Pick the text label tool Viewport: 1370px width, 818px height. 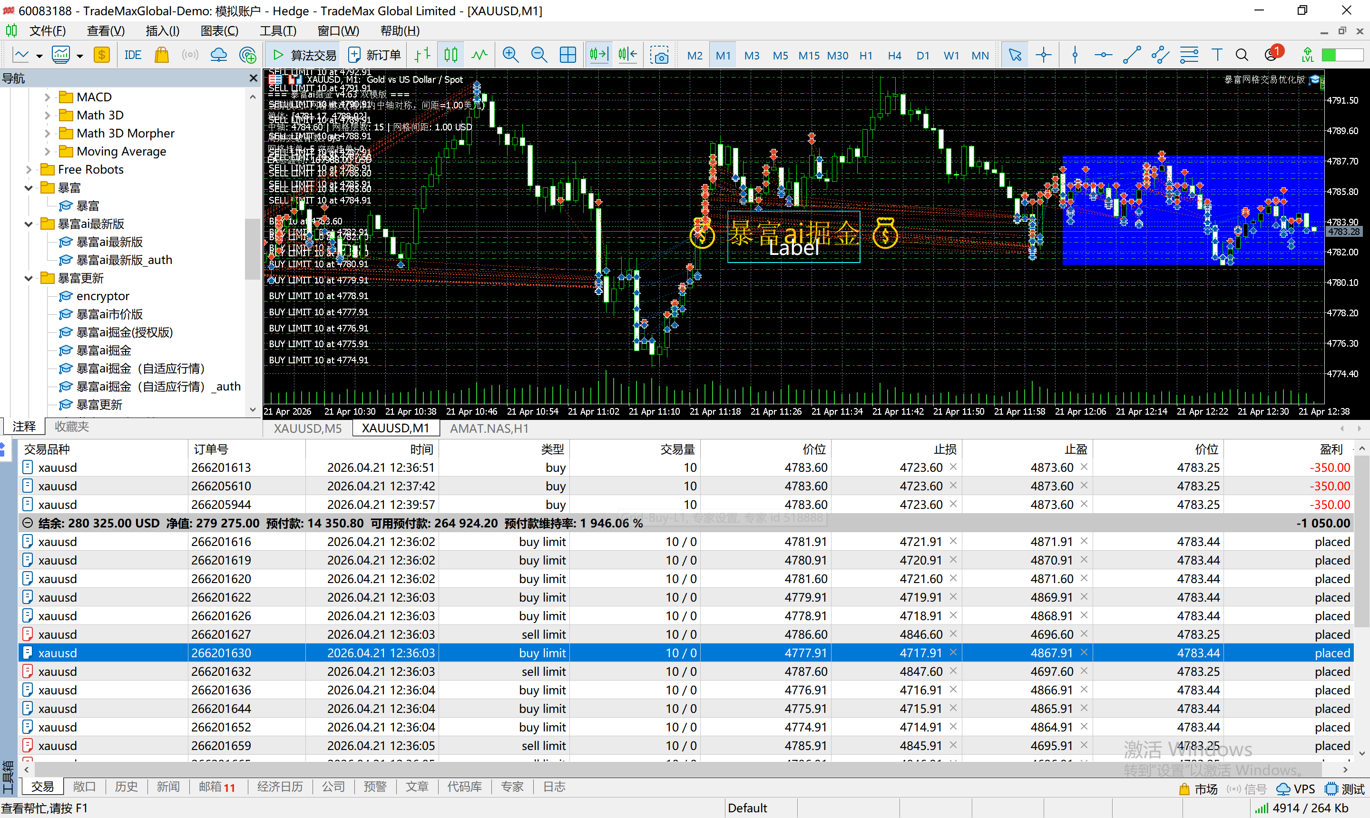[1217, 55]
